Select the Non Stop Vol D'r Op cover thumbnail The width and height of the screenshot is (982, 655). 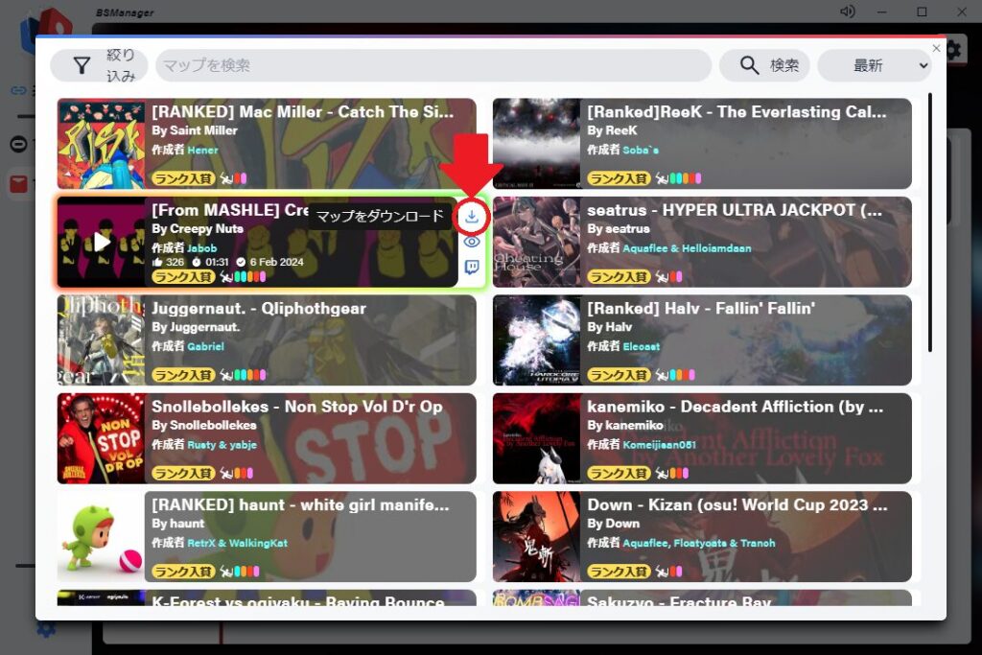pyautogui.click(x=101, y=438)
